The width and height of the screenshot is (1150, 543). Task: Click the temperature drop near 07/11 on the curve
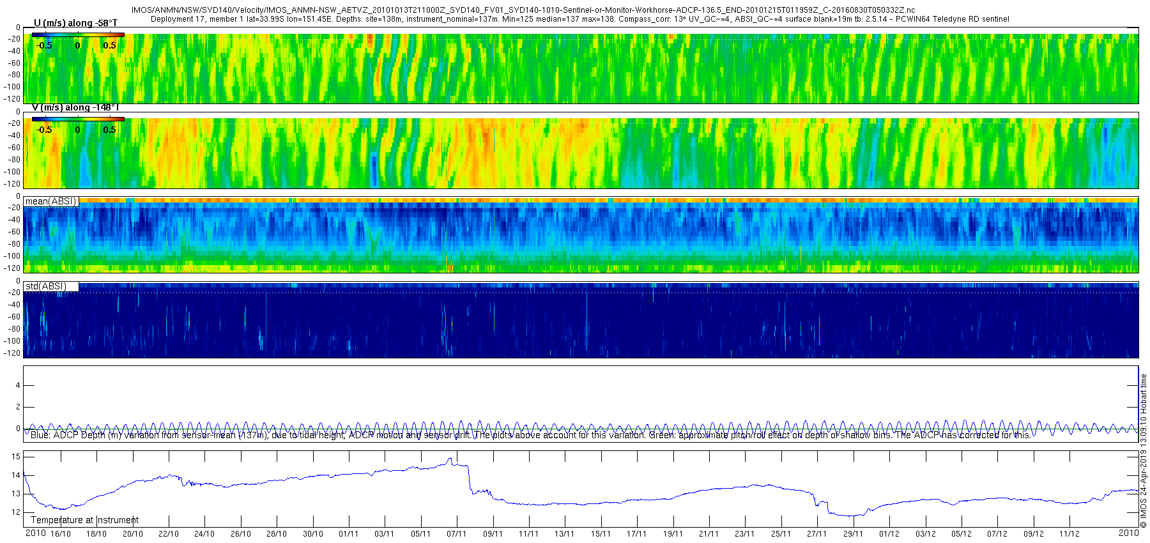click(470, 479)
